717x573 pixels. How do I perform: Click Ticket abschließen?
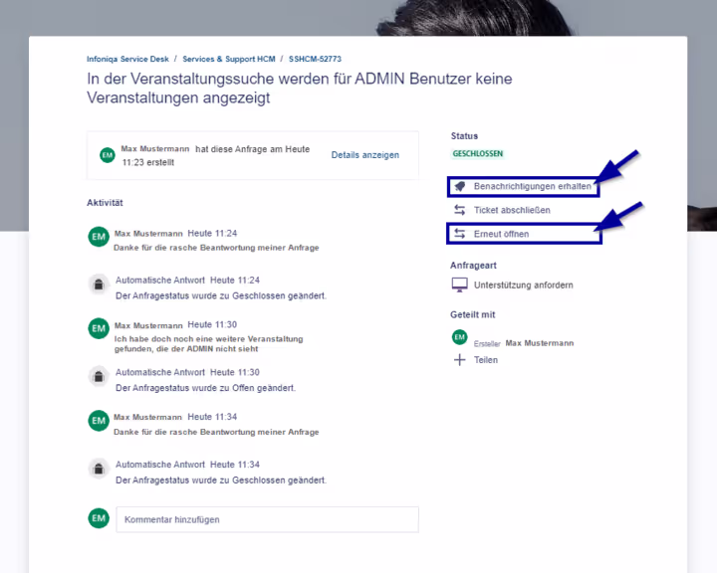[512, 210]
